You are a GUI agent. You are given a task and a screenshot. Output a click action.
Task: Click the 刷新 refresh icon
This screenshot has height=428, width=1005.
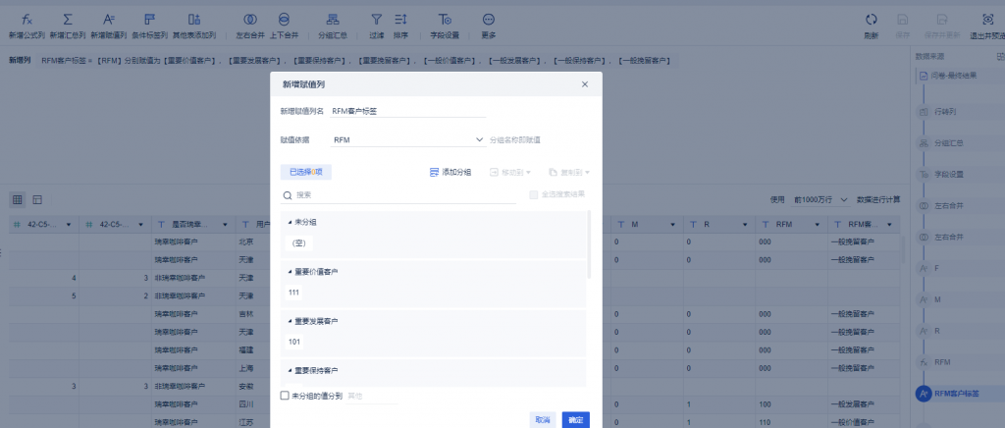872,20
